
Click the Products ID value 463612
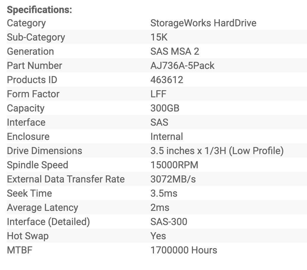click(167, 80)
